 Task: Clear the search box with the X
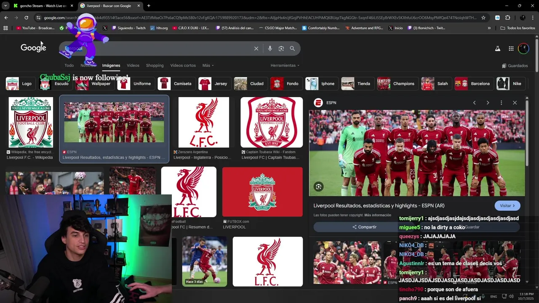(x=256, y=48)
